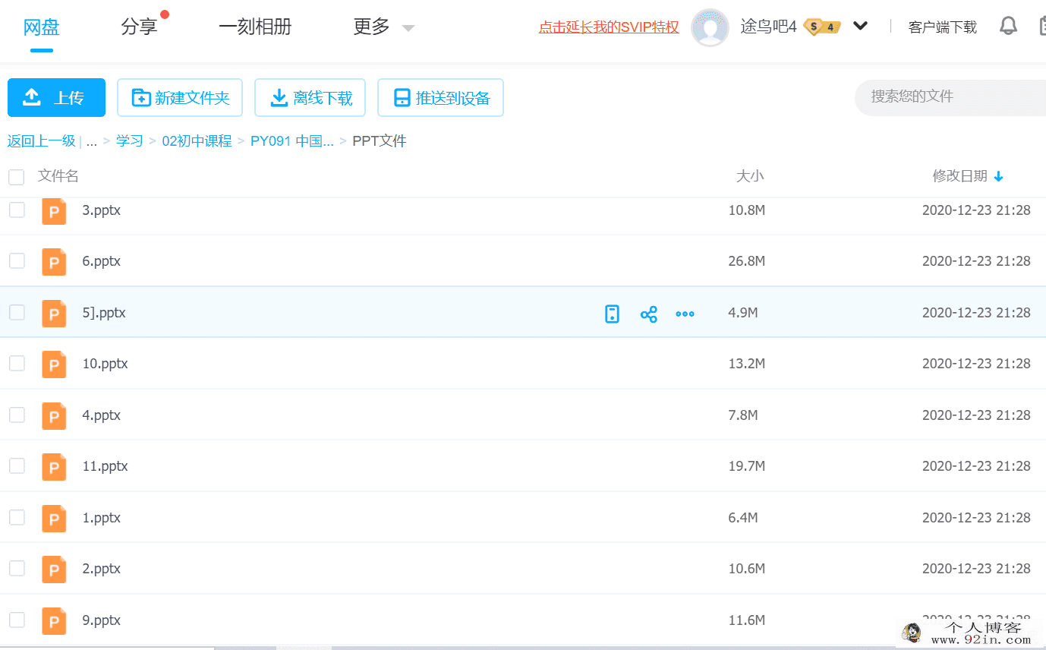Click the PPT icon of 4.pptx
The image size is (1046, 650).
[54, 416]
